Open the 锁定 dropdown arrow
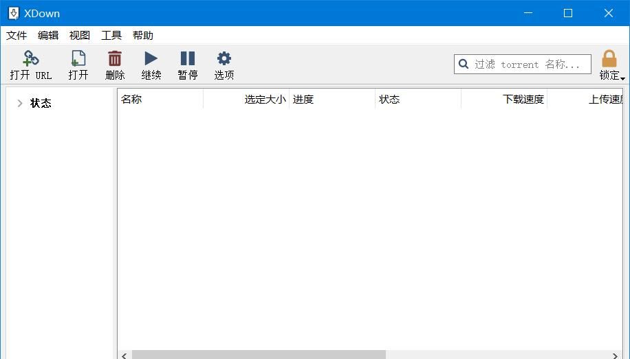This screenshot has height=359, width=630. point(622,79)
